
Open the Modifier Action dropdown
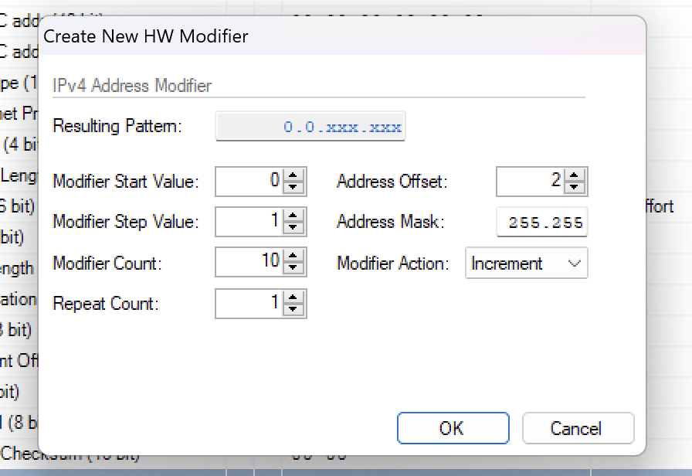pyautogui.click(x=526, y=263)
